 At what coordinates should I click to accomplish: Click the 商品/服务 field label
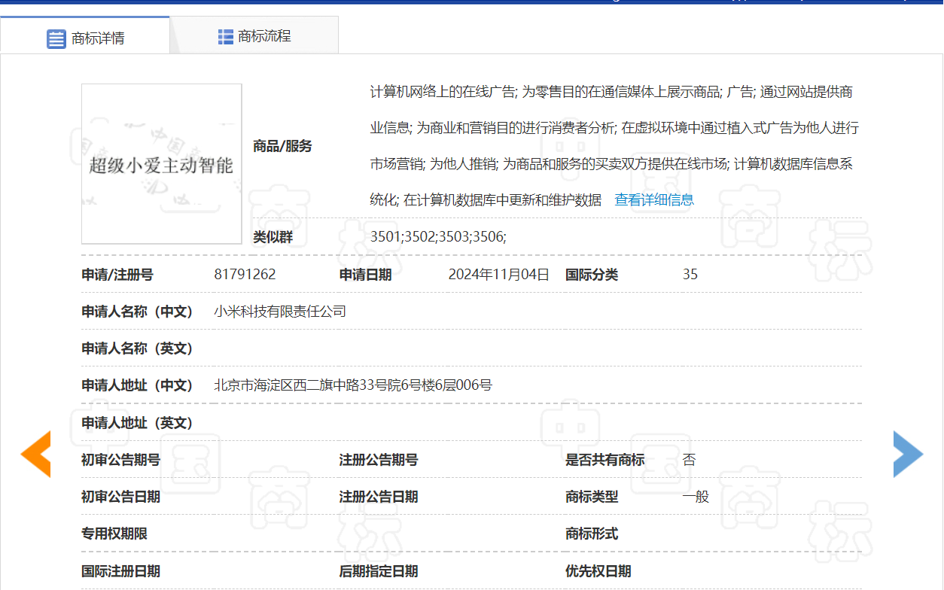(282, 147)
